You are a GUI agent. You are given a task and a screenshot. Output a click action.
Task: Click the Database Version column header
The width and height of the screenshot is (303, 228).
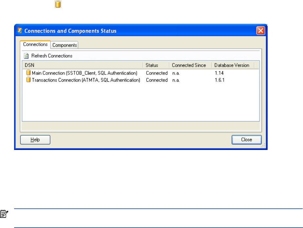tap(232, 65)
